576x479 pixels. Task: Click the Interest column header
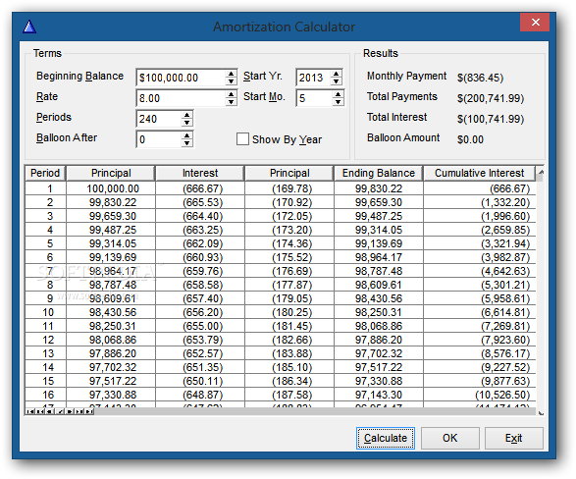click(200, 173)
